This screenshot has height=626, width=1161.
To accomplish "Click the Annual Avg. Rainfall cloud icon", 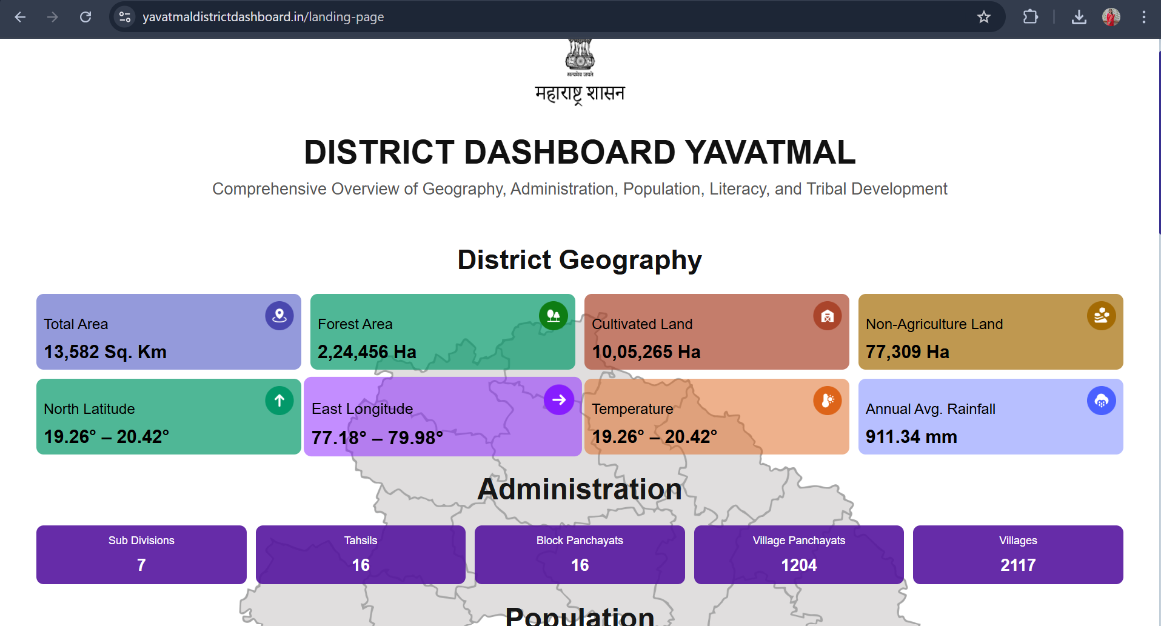I will point(1102,401).
